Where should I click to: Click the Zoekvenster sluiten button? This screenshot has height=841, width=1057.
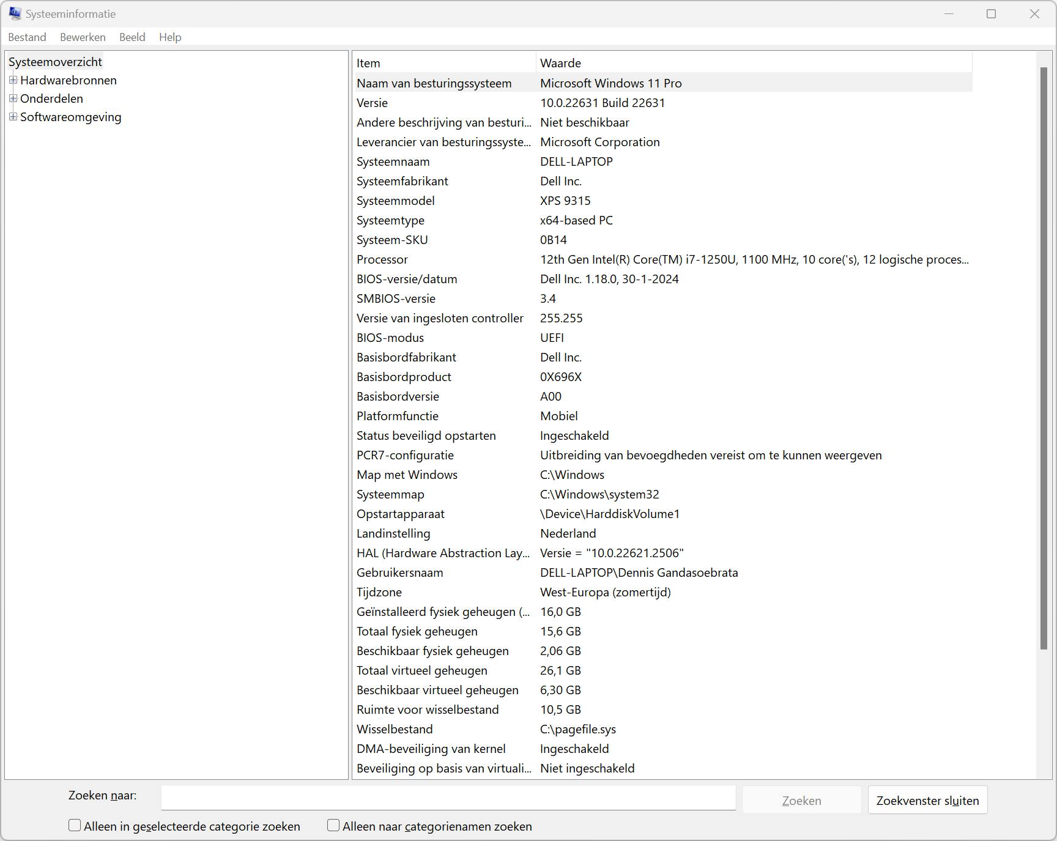(x=927, y=801)
